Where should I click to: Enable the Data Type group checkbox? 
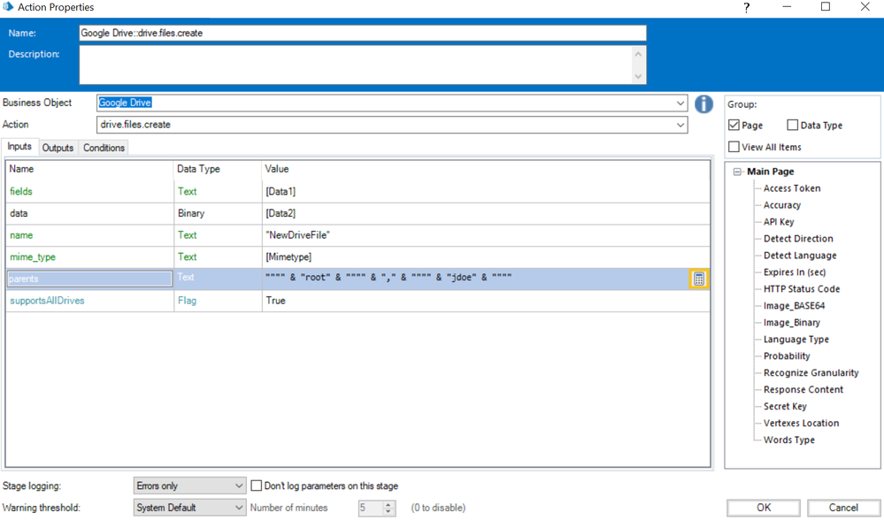click(792, 126)
